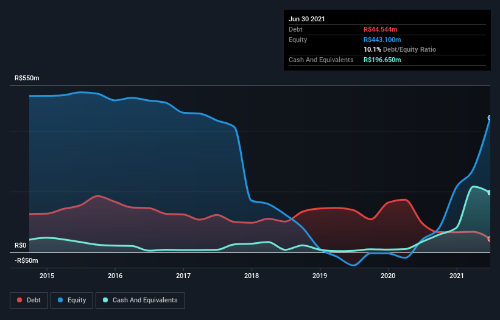This screenshot has width=500, height=320.
Task: Click the 10.1% Debt/Equity Ratio text
Action: coord(400,49)
